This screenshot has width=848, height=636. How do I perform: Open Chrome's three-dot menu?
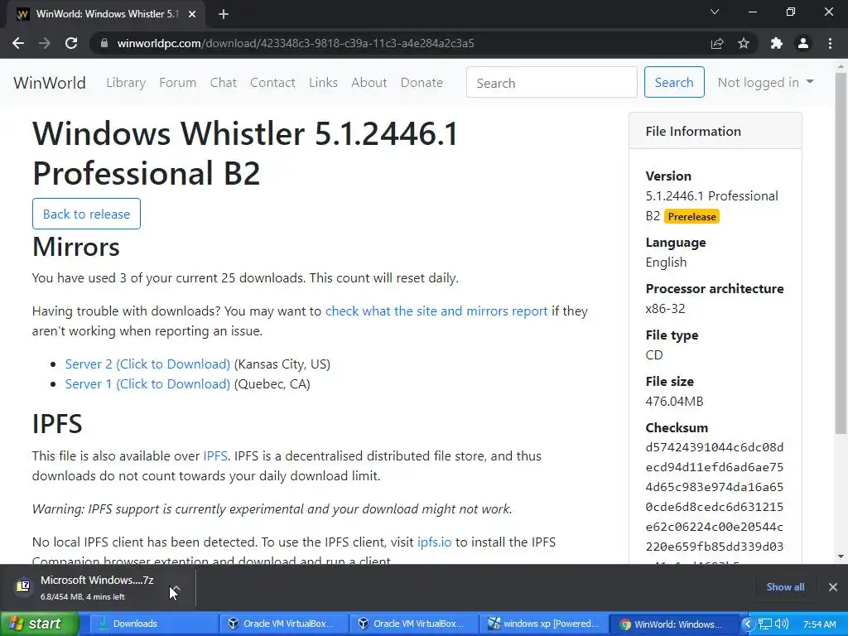tap(830, 43)
